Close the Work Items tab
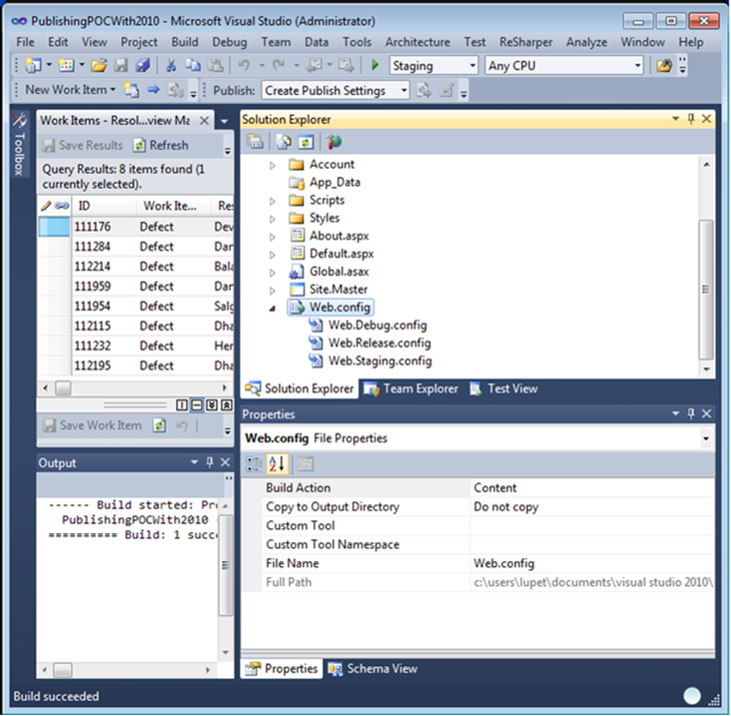Viewport: 731px width, 716px height. 204,120
